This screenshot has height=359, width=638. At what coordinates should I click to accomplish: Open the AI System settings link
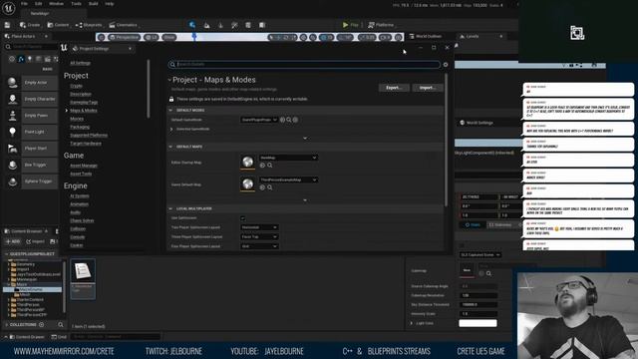[x=79, y=195]
